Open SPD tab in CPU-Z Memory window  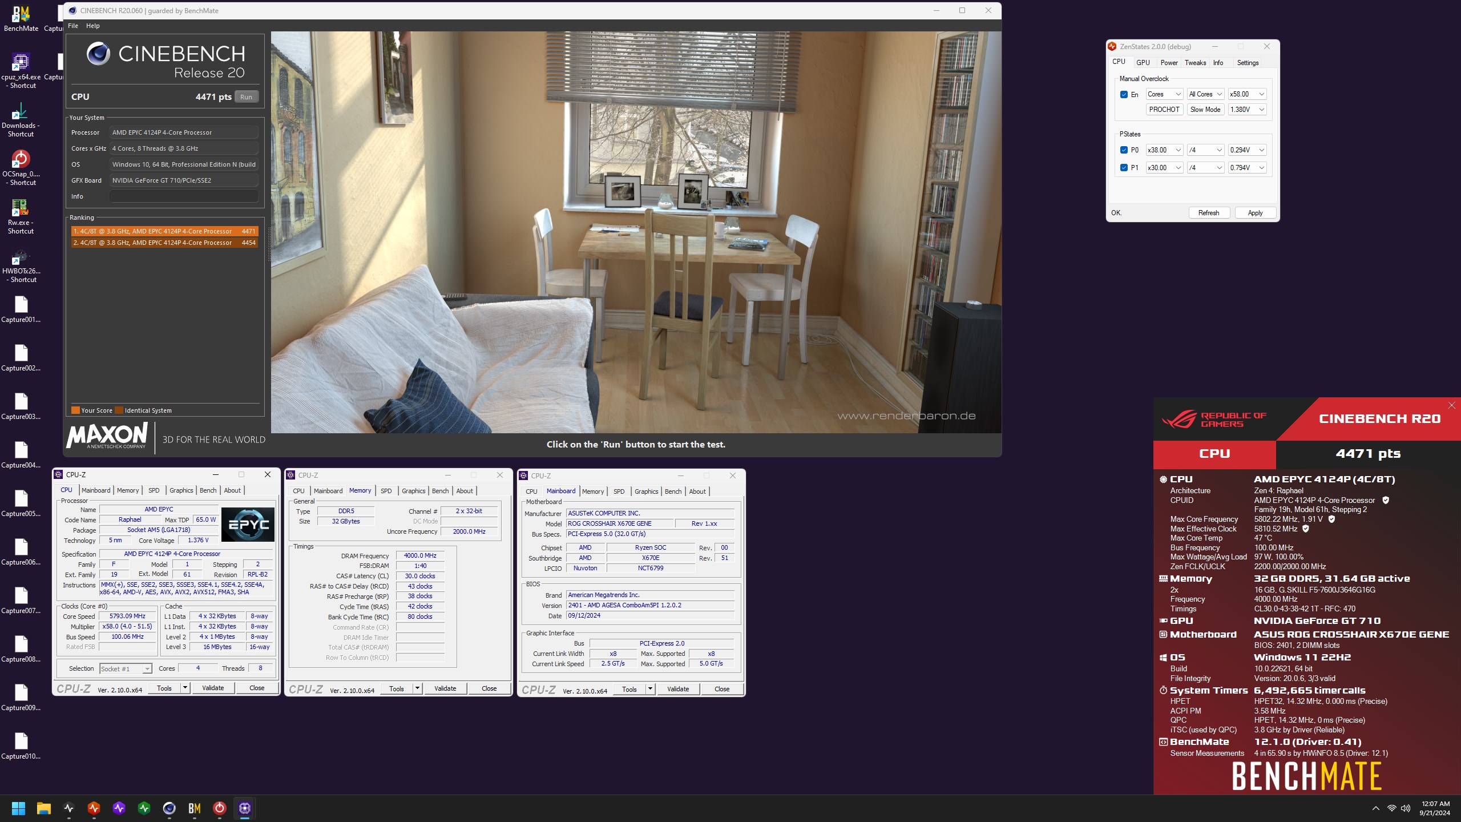[386, 491]
